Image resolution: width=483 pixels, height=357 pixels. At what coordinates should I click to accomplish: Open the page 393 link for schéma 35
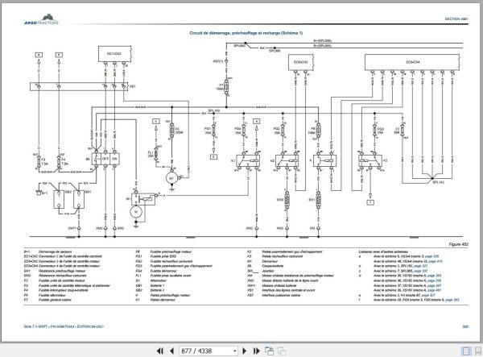(434, 276)
